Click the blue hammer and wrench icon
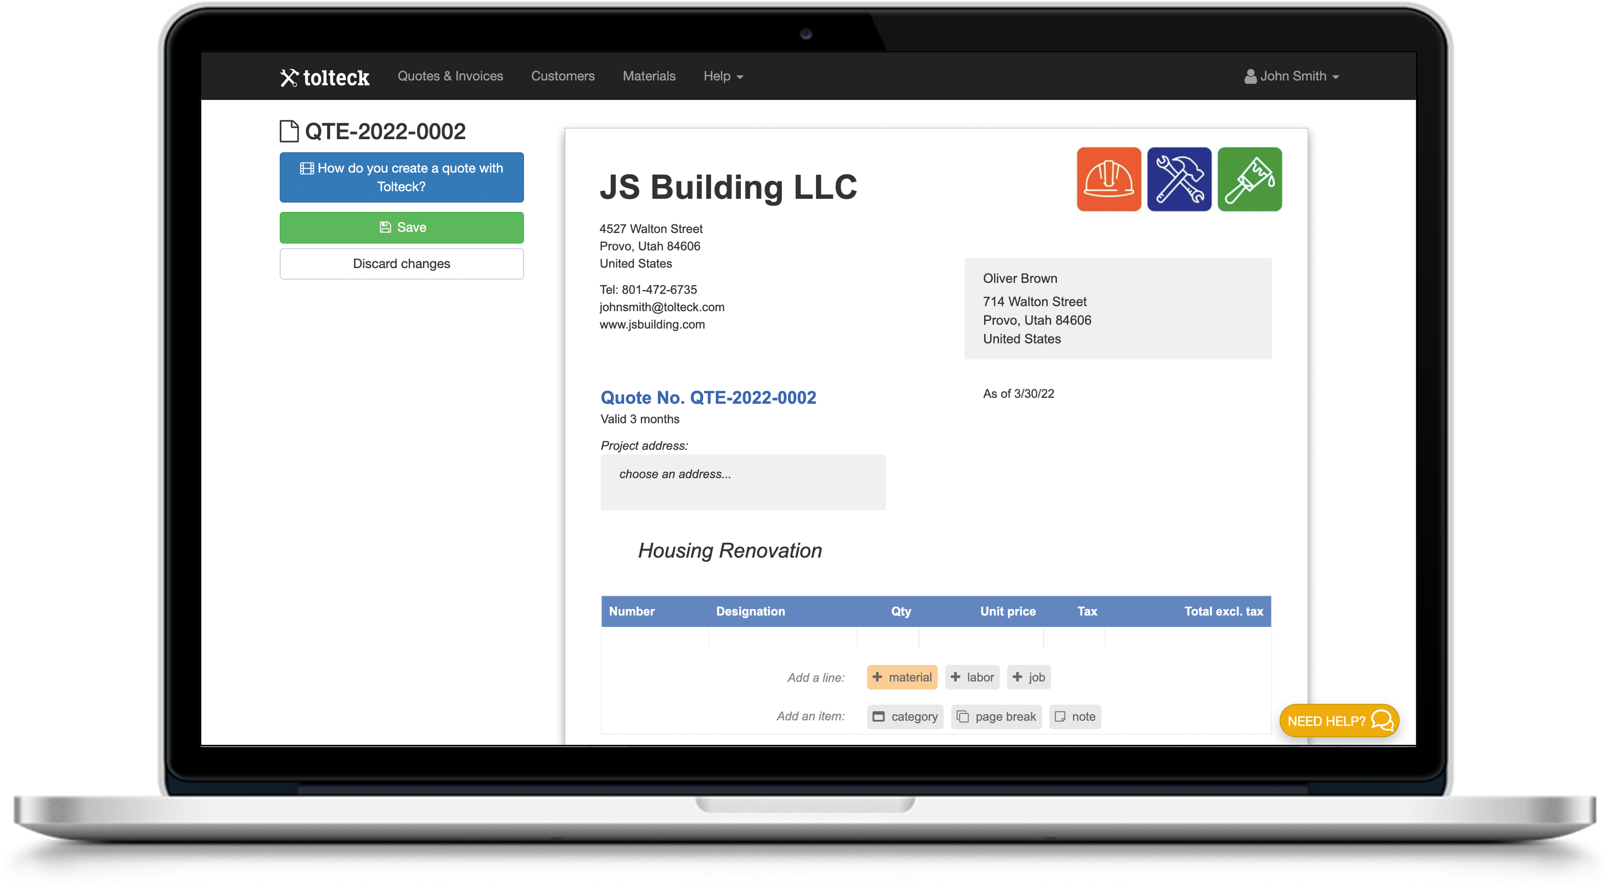Viewport: 1611px width, 893px height. point(1179,179)
